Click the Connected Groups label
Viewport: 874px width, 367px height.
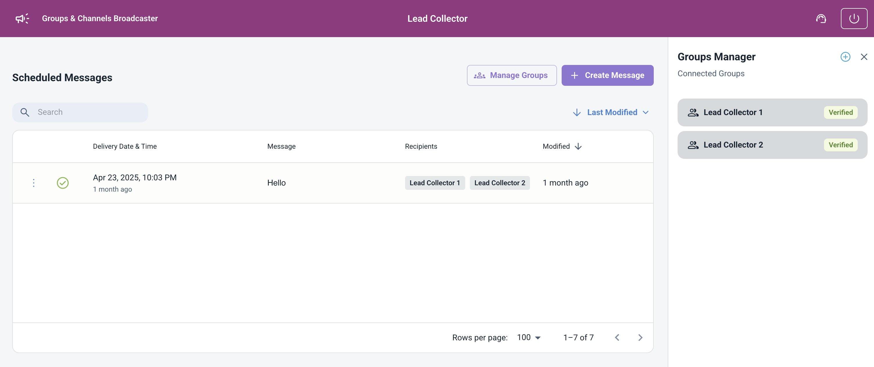click(711, 73)
